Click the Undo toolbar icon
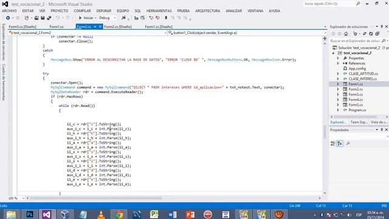The width and height of the screenshot is (389, 219). 58,18
